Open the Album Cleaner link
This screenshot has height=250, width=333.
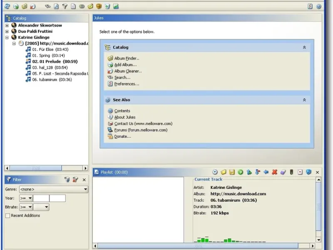point(128,71)
